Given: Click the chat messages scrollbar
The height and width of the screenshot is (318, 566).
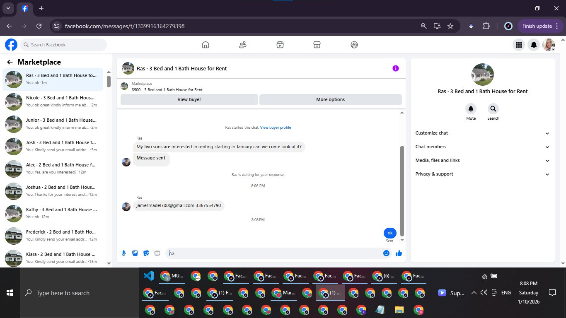Looking at the screenshot, I should 402,191.
